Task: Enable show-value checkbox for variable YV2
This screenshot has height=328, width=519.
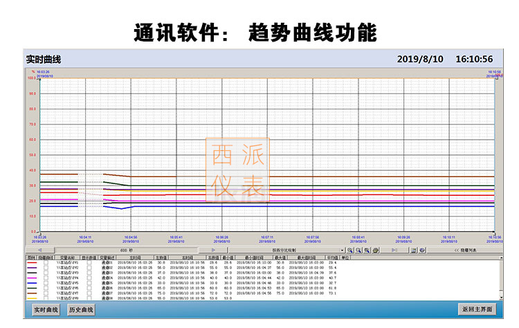Action: pyautogui.click(x=89, y=268)
